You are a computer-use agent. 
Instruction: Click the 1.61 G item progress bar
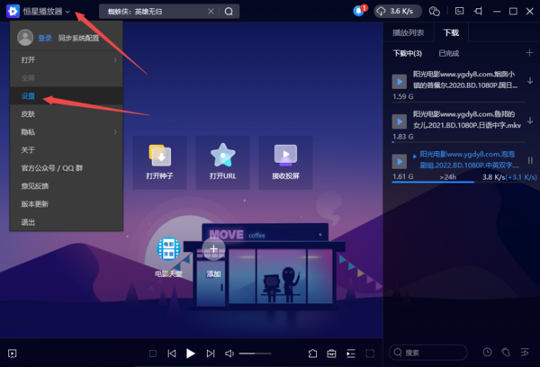(458, 182)
